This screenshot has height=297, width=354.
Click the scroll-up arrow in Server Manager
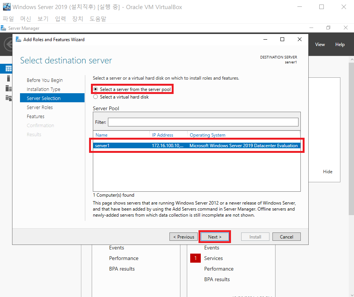pyautogui.click(x=352, y=60)
